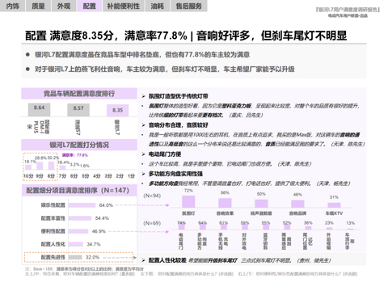The height and width of the screenshot is (291, 388).
Task: Click the 10分 axis label
Action: 28,176
